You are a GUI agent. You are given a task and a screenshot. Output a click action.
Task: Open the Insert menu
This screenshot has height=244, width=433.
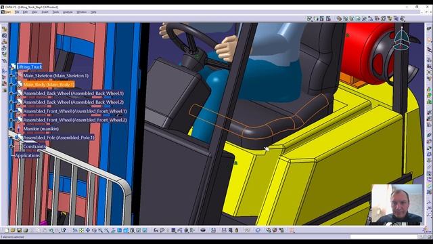[x=45, y=12]
